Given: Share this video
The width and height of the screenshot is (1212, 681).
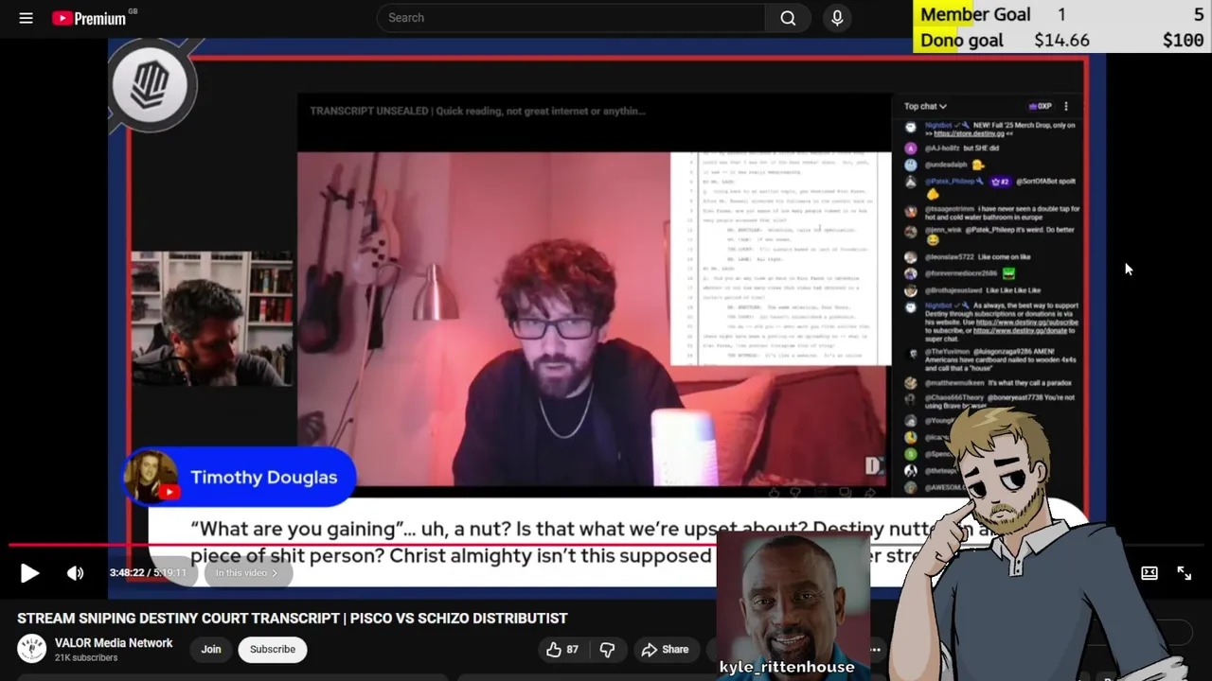Looking at the screenshot, I should click(665, 650).
